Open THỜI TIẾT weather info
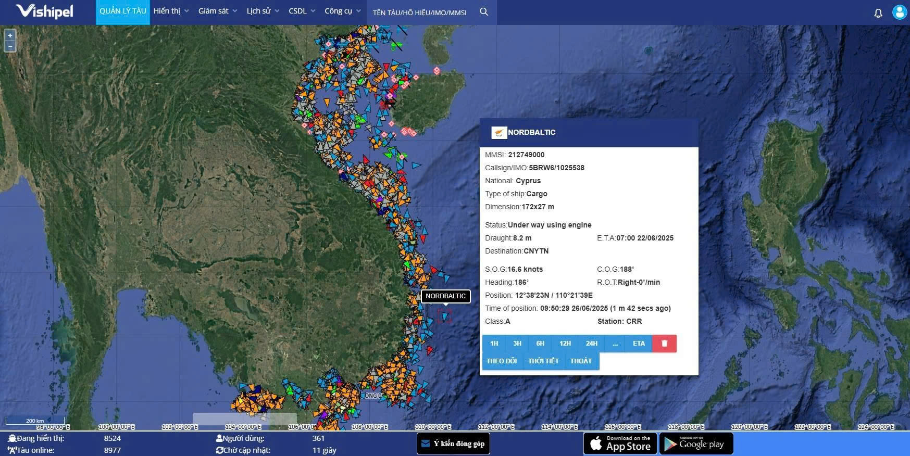 click(x=543, y=361)
